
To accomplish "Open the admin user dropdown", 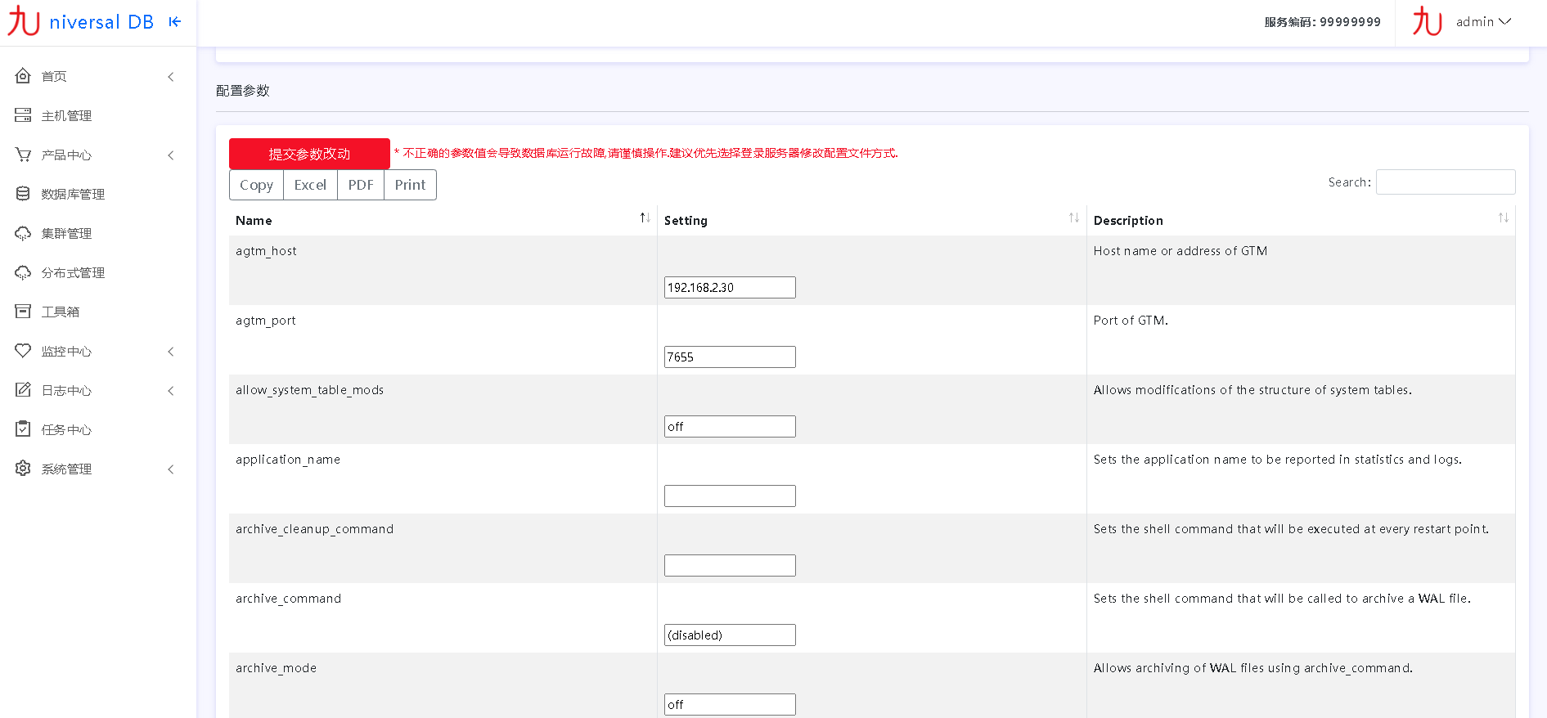I will point(1482,22).
